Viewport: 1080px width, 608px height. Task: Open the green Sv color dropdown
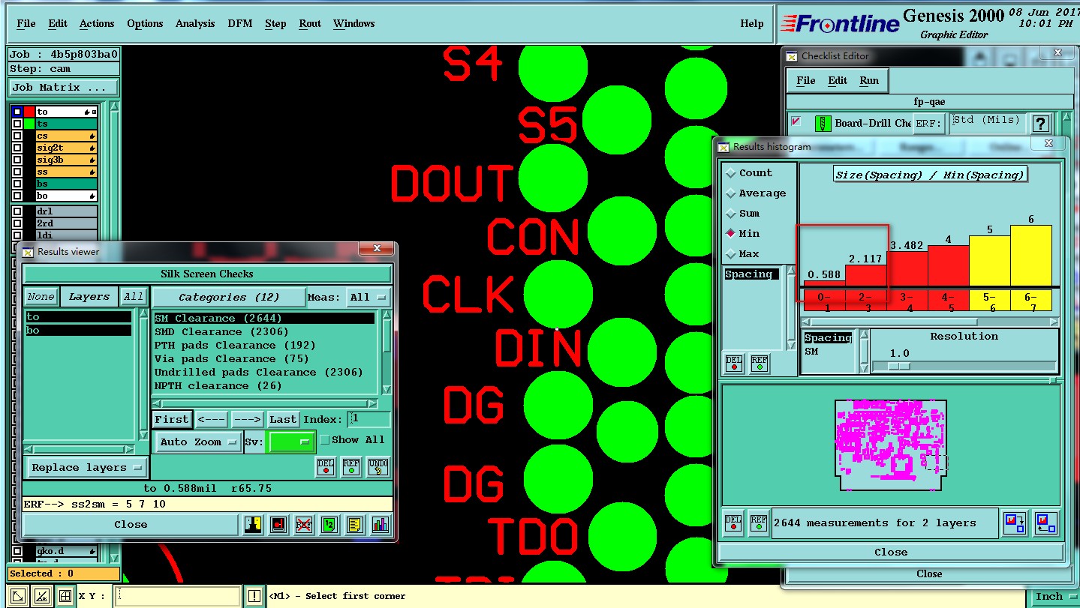pyautogui.click(x=290, y=442)
